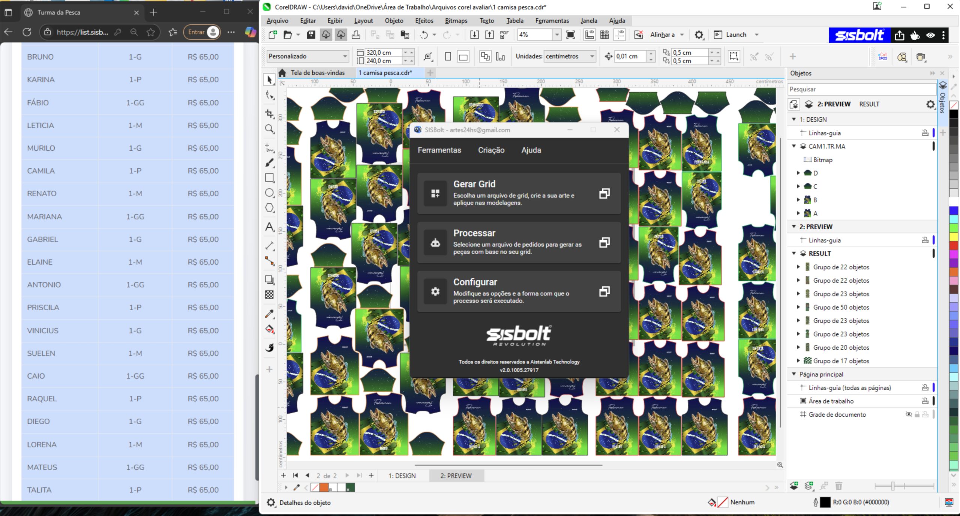Open the Efeitos menu
The image size is (960, 516).
pos(424,21)
